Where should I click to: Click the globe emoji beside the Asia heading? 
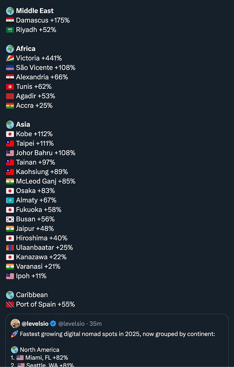pos(10,124)
